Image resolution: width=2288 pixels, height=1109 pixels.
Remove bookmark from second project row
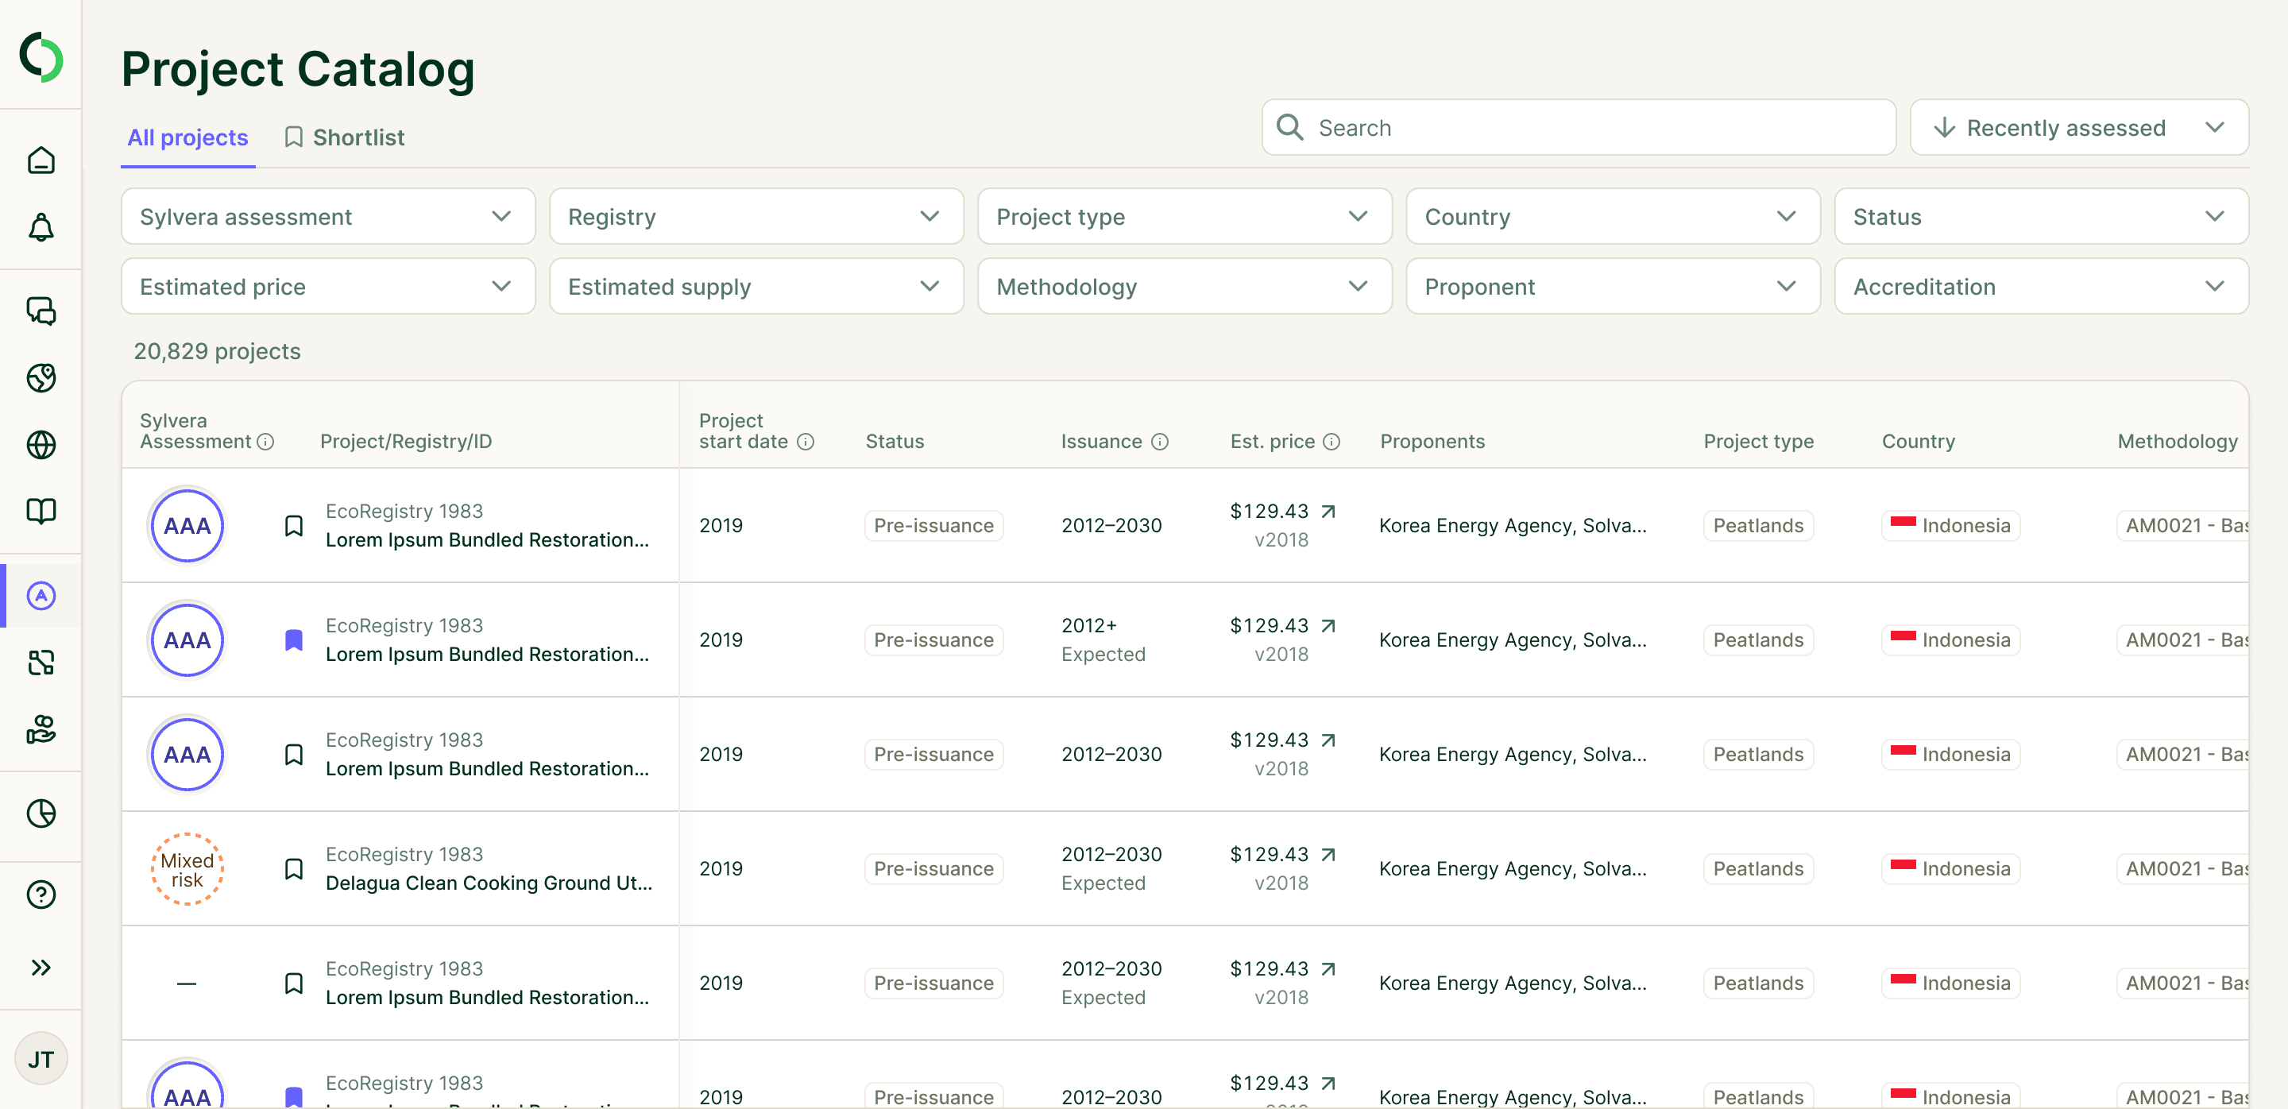tap(293, 640)
